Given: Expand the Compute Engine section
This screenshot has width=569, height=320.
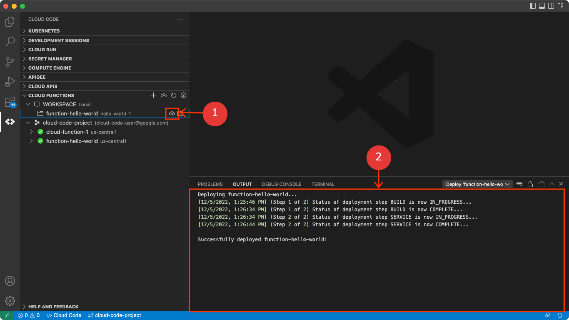Looking at the screenshot, I should tap(105, 68).
